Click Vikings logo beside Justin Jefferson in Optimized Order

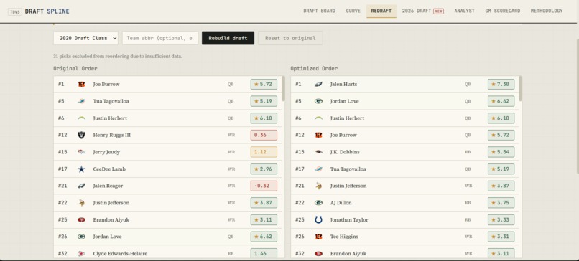tap(318, 186)
